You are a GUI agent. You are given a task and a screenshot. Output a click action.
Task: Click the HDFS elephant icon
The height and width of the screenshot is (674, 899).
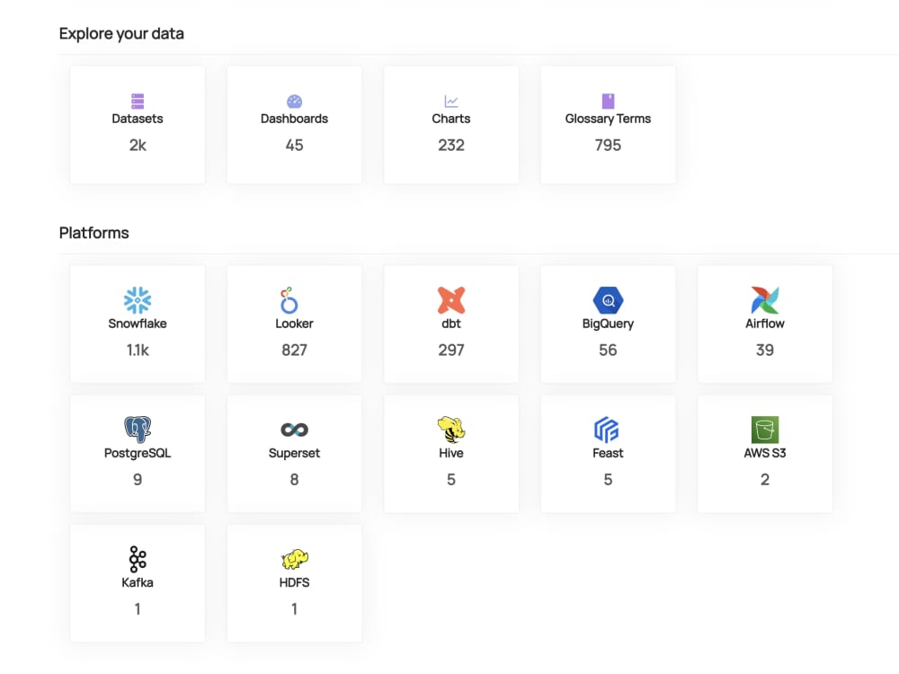[x=294, y=560]
